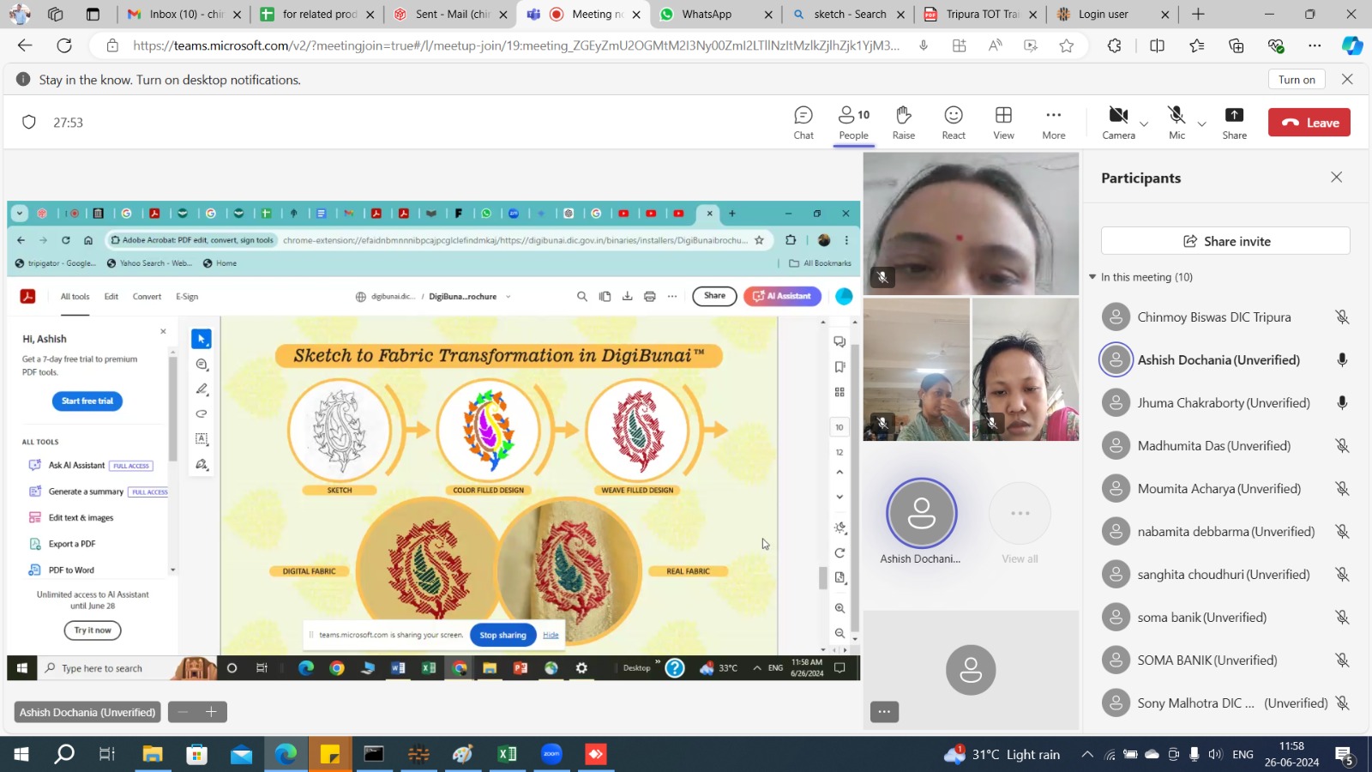
Task: Show hidden system tray icons
Action: coord(1087,755)
